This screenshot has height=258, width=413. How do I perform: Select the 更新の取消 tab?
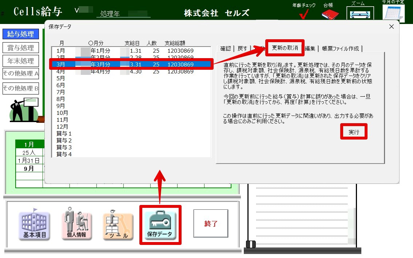(x=285, y=48)
